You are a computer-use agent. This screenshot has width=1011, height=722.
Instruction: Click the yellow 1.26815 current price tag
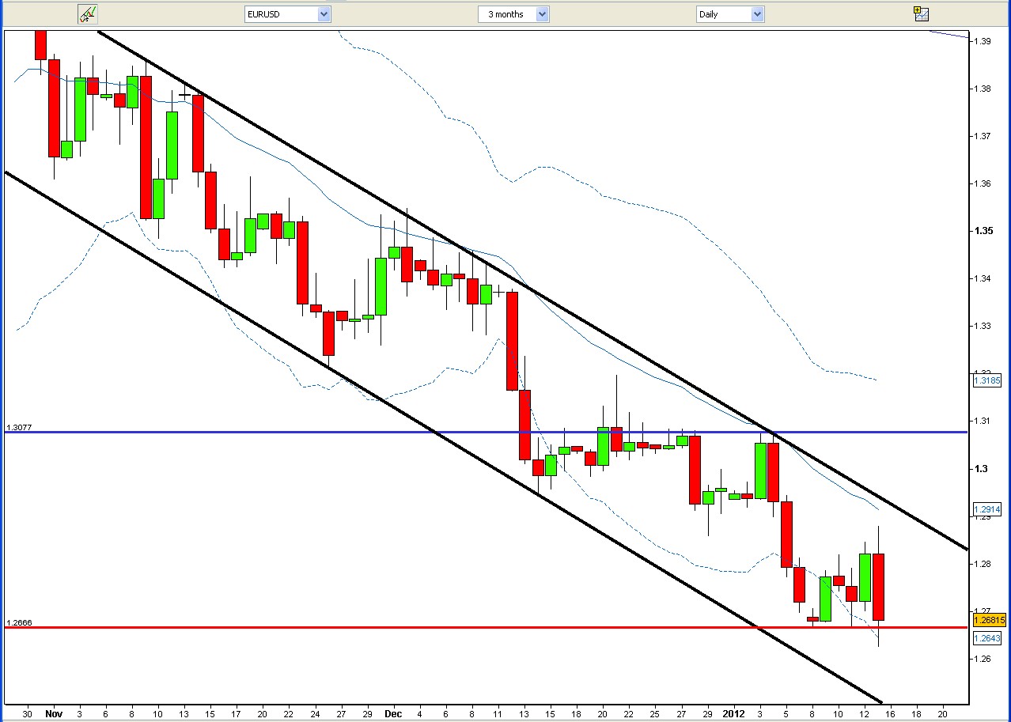tap(988, 620)
